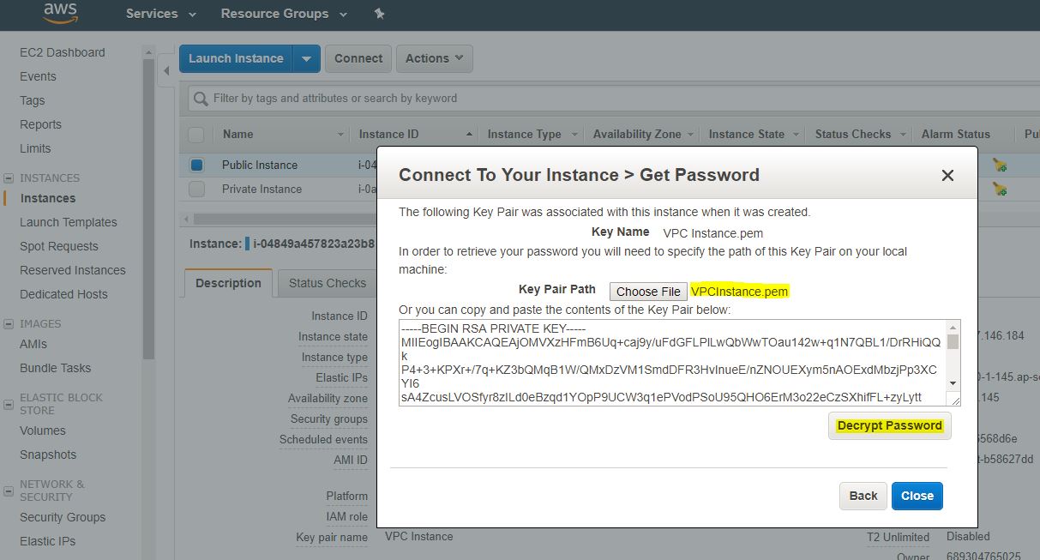Switch to the Status Checks tab
Screen dimensions: 1040x560
point(327,283)
